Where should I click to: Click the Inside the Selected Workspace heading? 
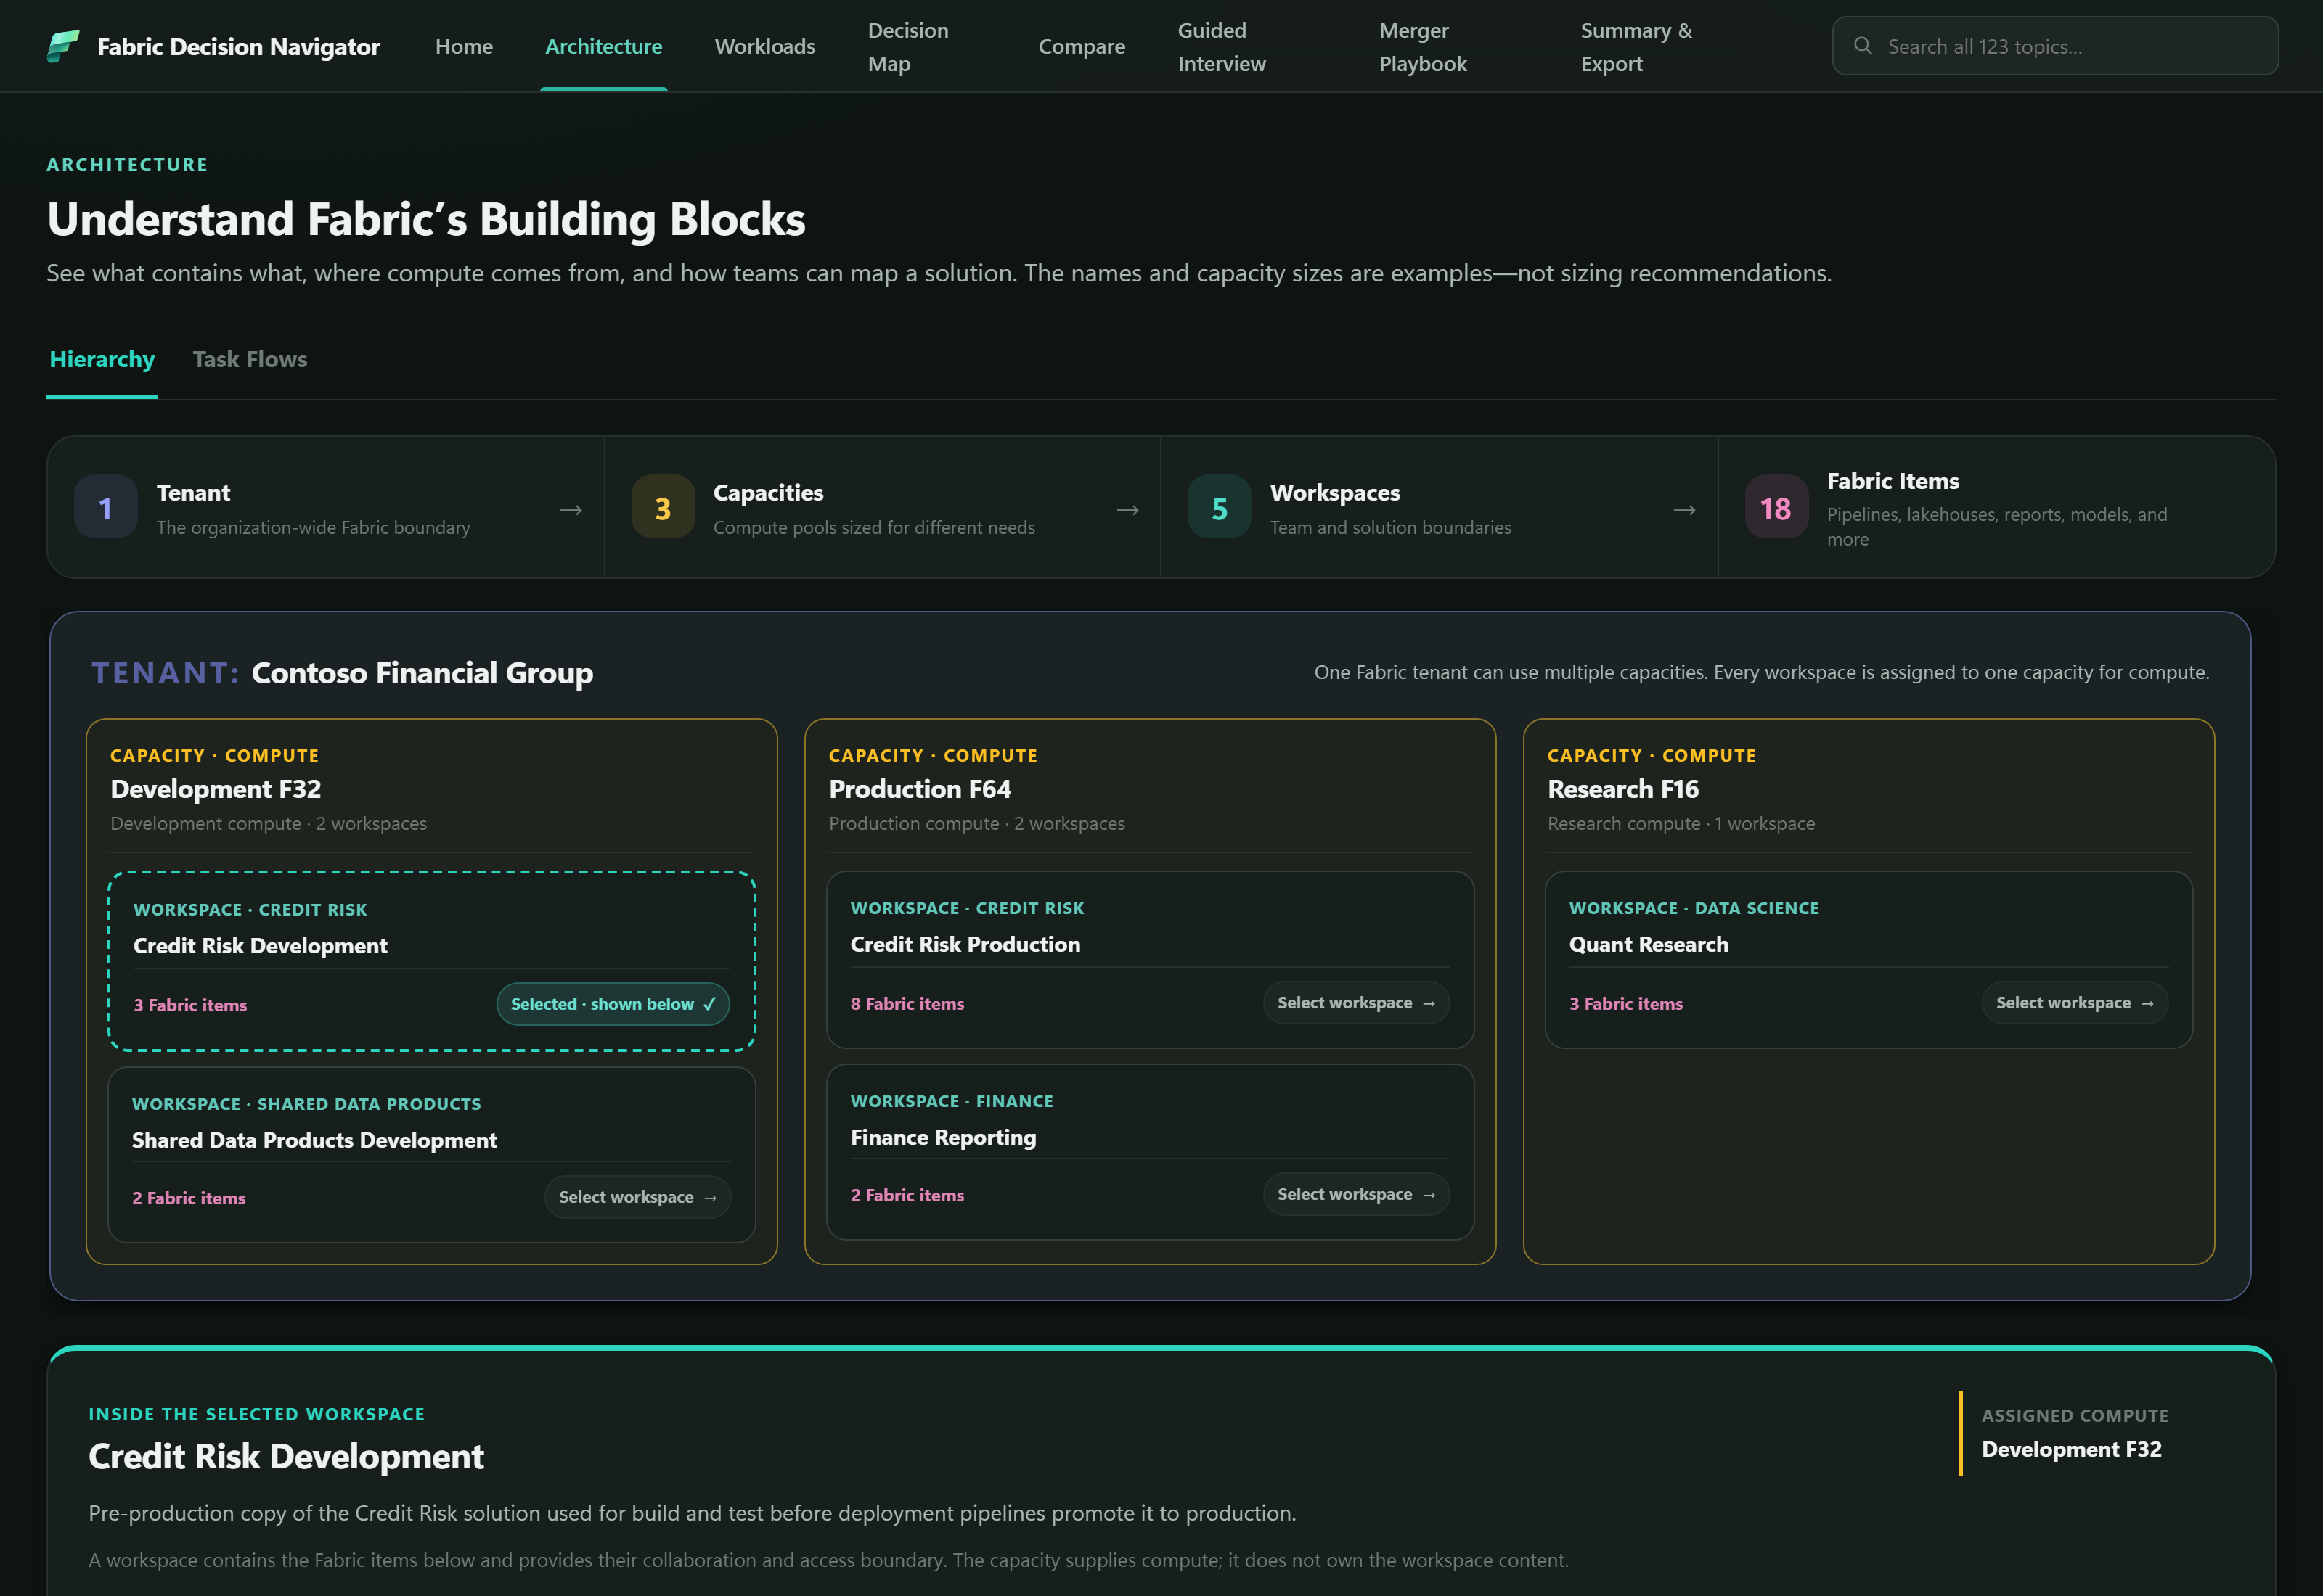coord(257,1414)
